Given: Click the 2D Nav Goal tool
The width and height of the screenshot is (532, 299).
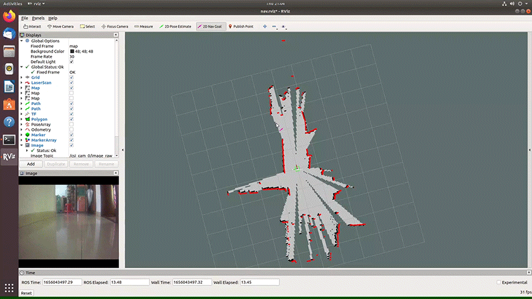Looking at the screenshot, I should (x=210, y=27).
